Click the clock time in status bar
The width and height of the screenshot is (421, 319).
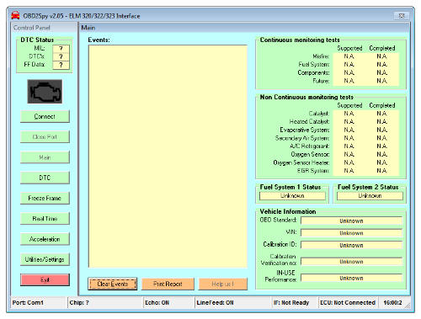point(392,303)
